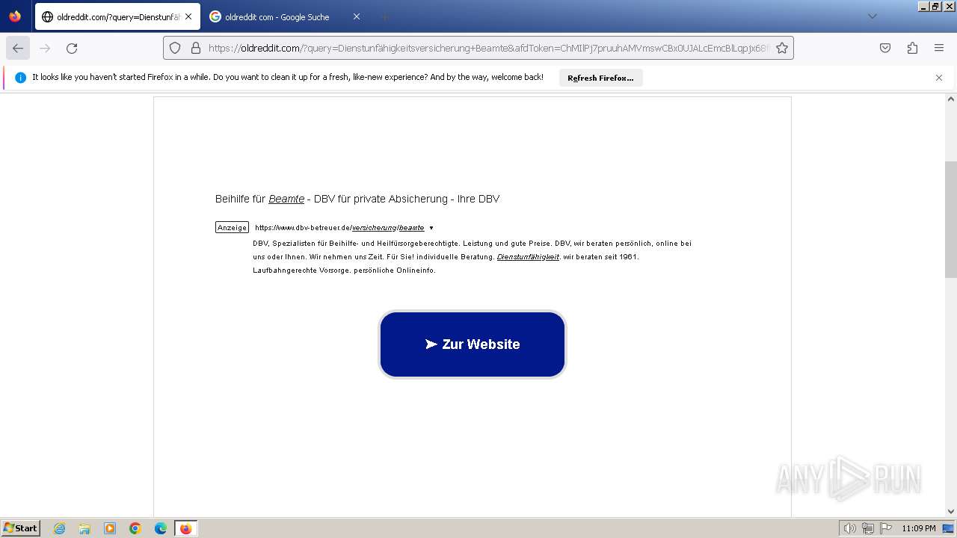Bookmark this page with the star

pyautogui.click(x=782, y=48)
